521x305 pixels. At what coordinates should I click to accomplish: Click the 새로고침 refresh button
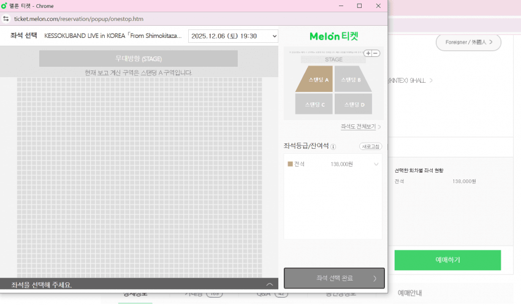click(370, 146)
